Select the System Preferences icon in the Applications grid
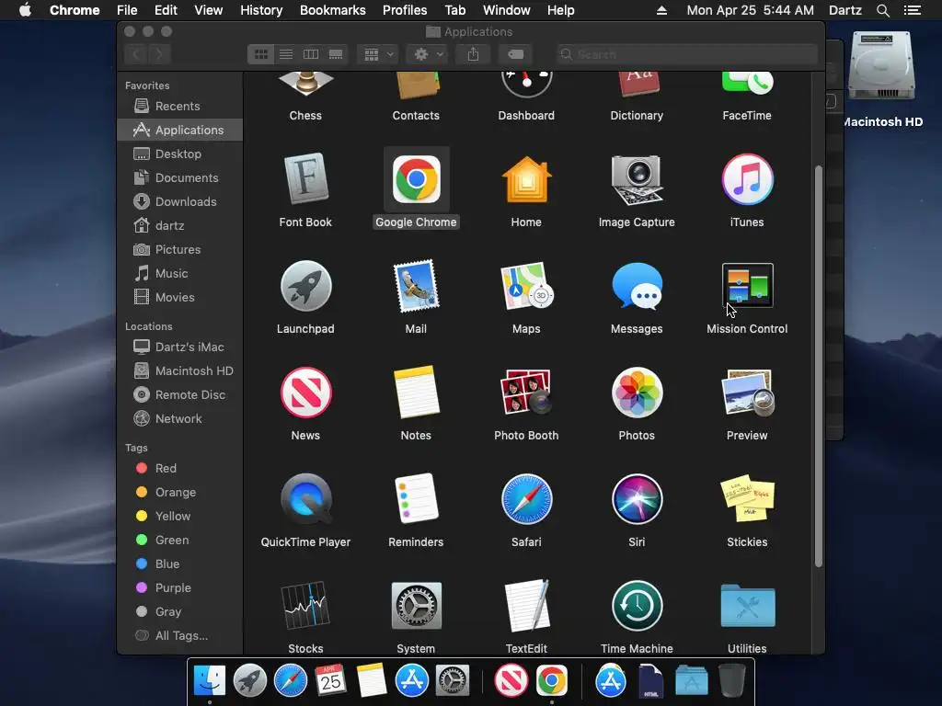Viewport: 942px width, 706px height. [x=416, y=606]
